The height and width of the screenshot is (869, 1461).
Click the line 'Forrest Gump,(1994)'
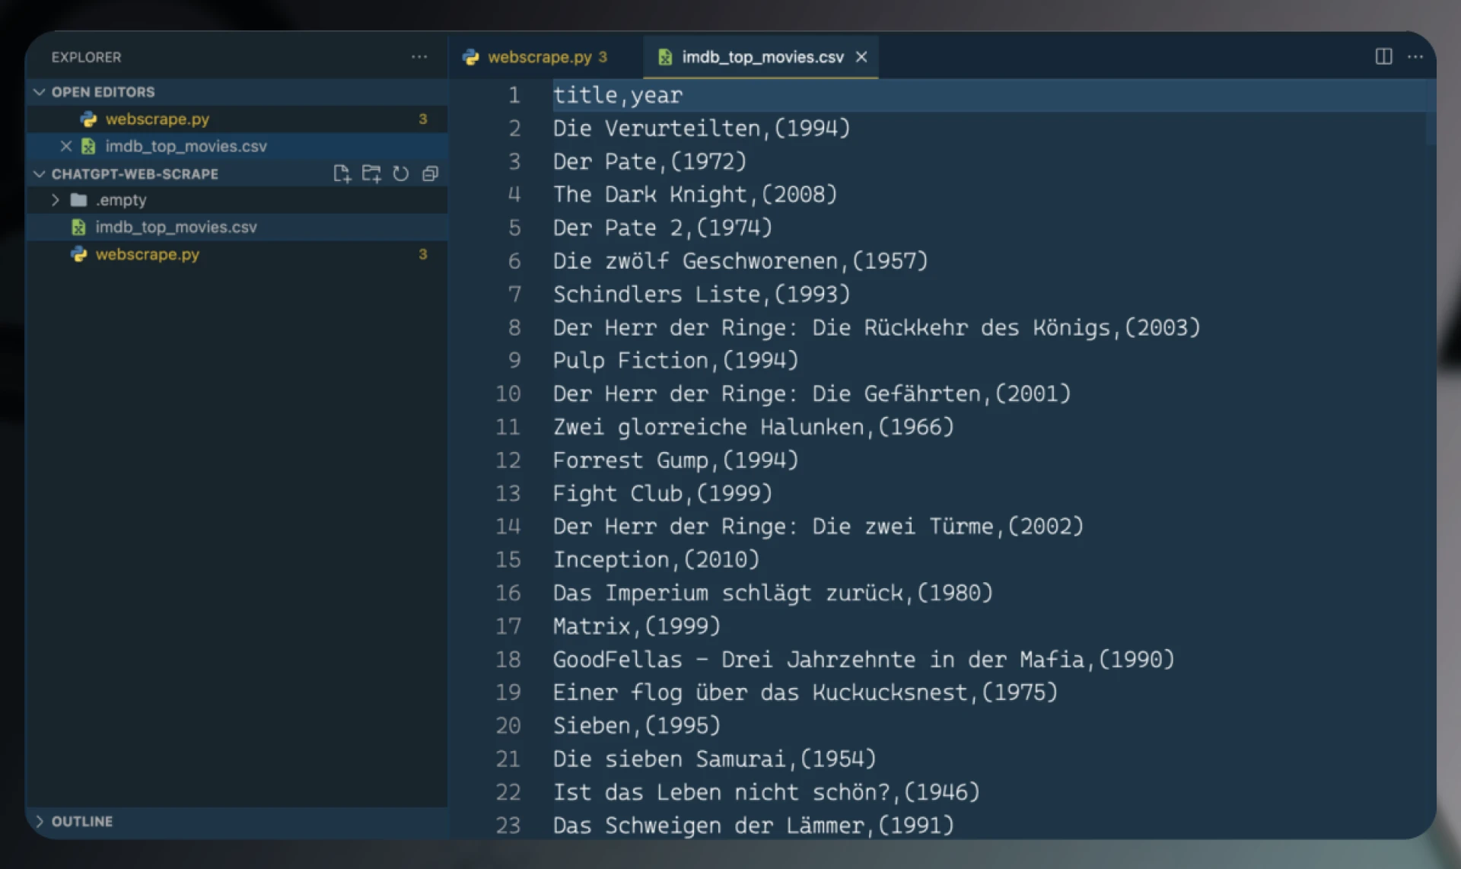675,460
